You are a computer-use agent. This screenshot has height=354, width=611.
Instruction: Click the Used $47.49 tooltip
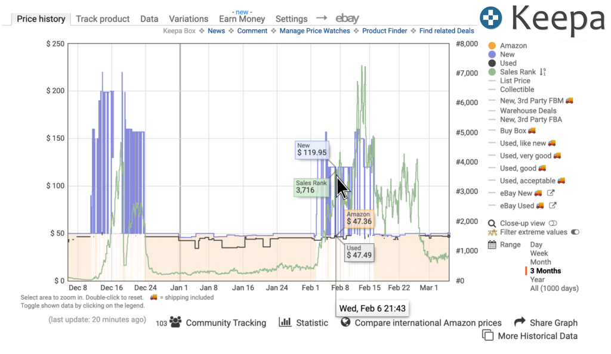(359, 252)
